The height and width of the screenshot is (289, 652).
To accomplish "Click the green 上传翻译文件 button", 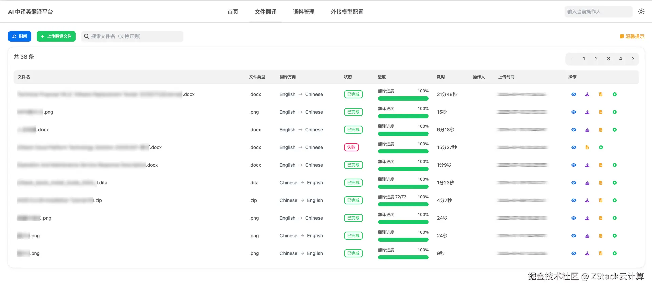I will 56,36.
